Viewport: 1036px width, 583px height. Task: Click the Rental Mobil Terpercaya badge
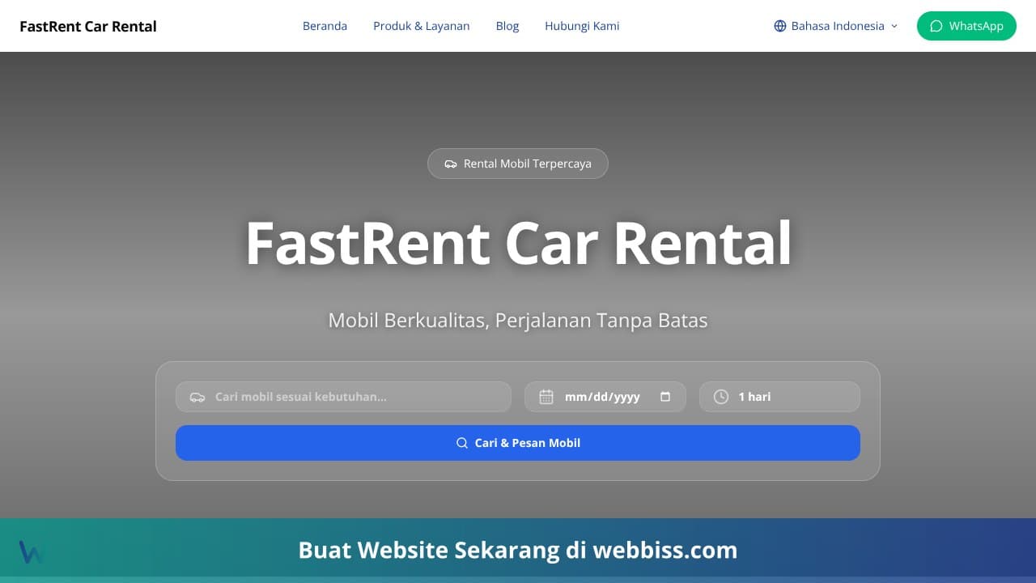coord(518,164)
